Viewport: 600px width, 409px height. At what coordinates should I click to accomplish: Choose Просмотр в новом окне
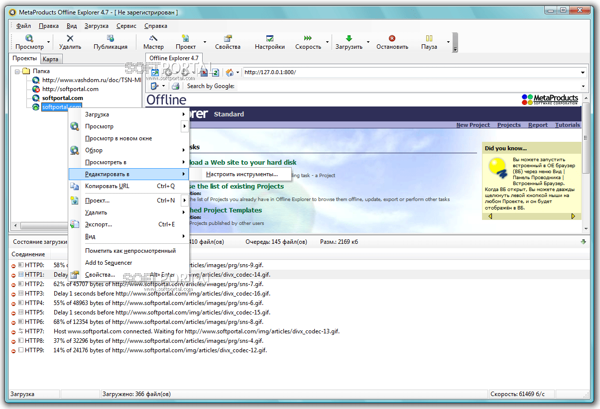129,138
